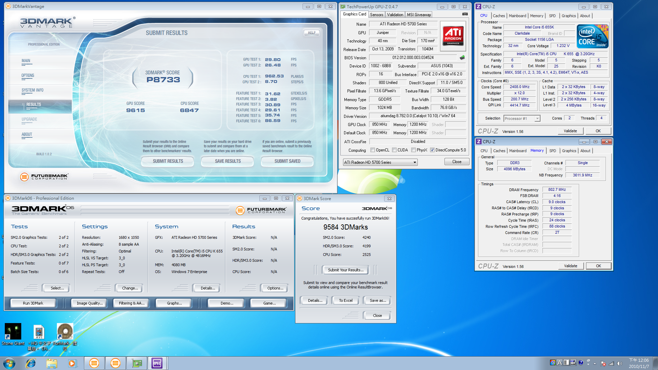Open the Stone Giant desktop shortcut
Viewport: 658px width, 370px height.
coord(13,334)
